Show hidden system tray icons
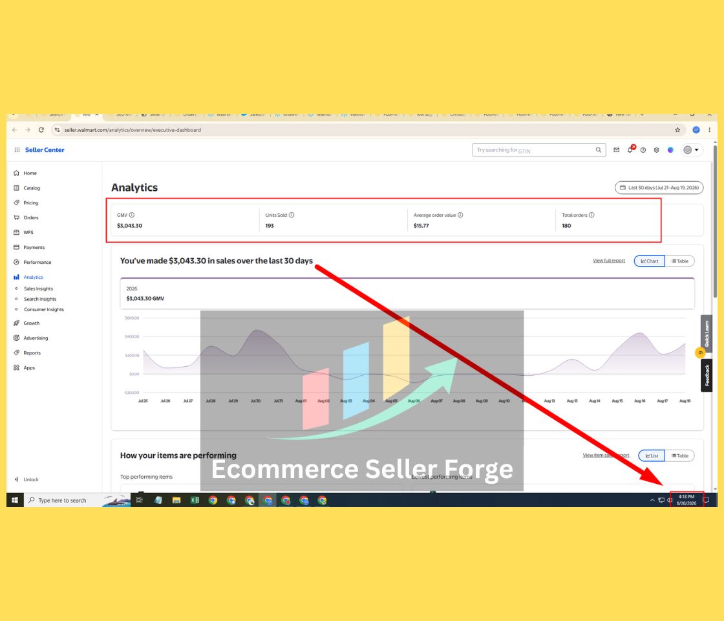The width and height of the screenshot is (724, 621). pyautogui.click(x=652, y=501)
